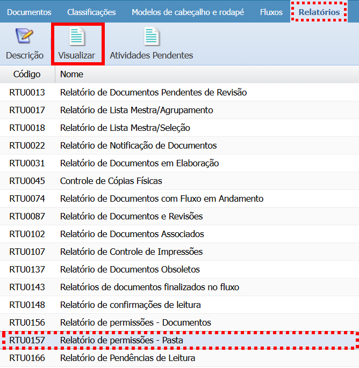This screenshot has width=359, height=368.
Task: Select Relatório de Pendências de Leitura
Action: coord(127,358)
